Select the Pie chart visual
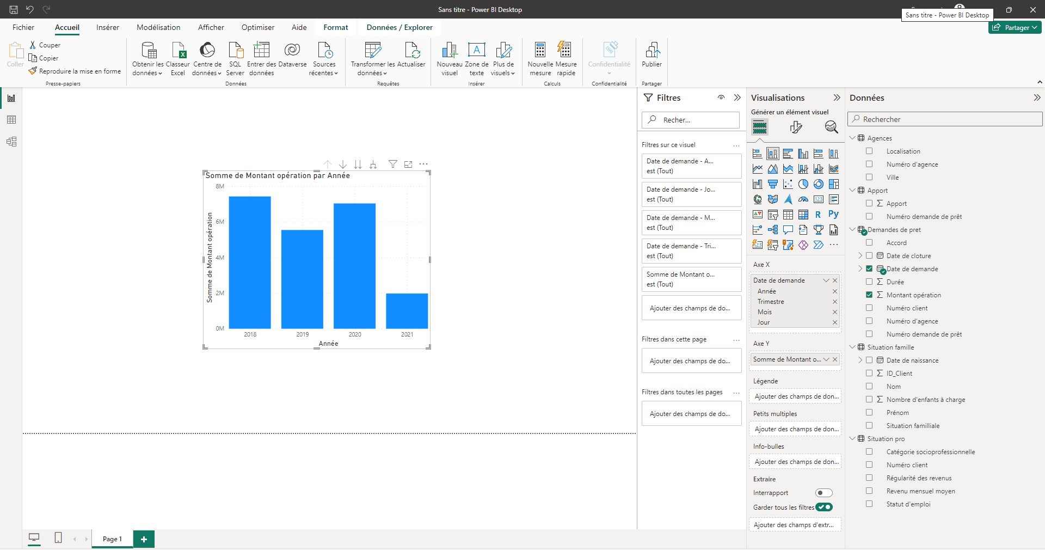This screenshot has height=550, width=1045. click(x=803, y=184)
